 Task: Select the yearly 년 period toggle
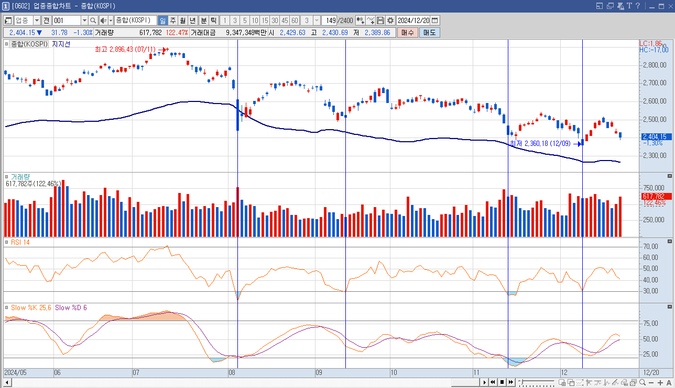(x=193, y=20)
